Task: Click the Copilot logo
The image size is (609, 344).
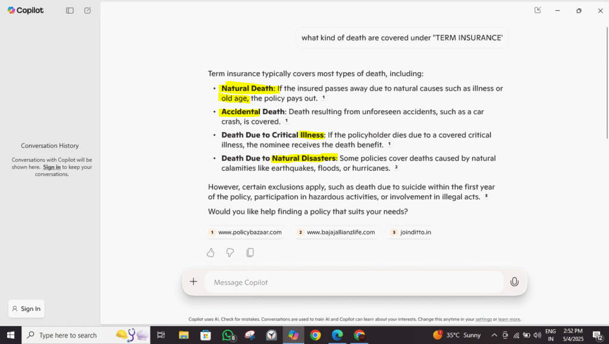Action: point(26,11)
